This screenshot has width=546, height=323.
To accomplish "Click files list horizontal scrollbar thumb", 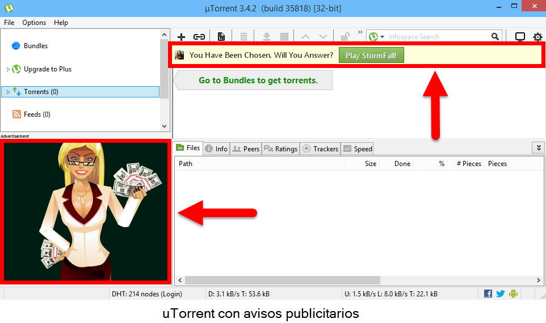I will pyautogui.click(x=283, y=280).
